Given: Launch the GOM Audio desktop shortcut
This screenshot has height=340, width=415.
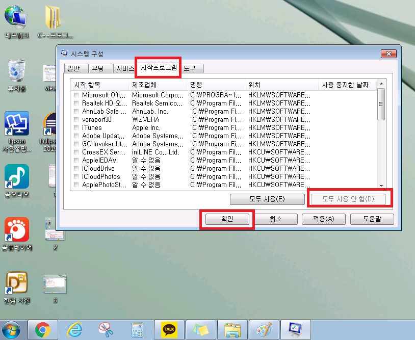Looking at the screenshot, I should click(x=17, y=181).
